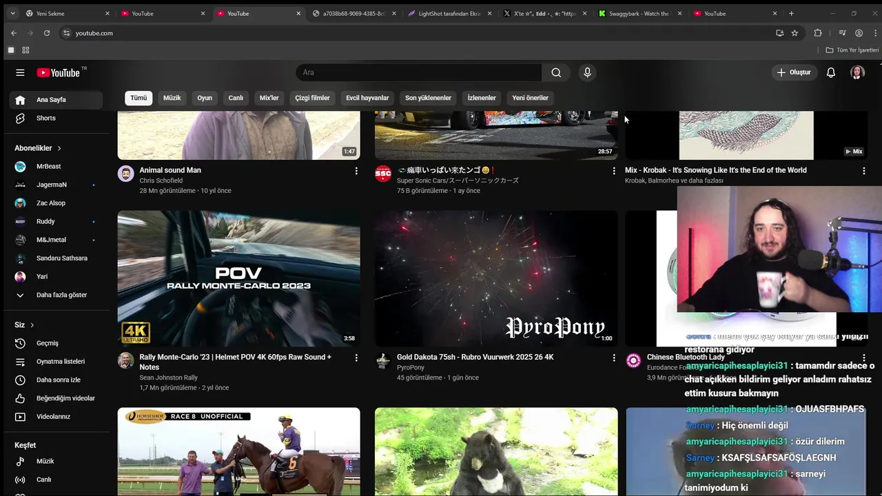Select the Yeni öneriler filter chip

(x=530, y=98)
